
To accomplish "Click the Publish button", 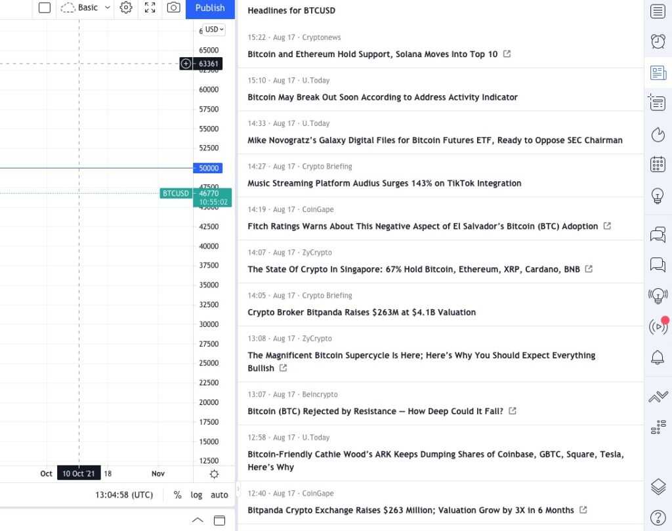I will pos(210,8).
